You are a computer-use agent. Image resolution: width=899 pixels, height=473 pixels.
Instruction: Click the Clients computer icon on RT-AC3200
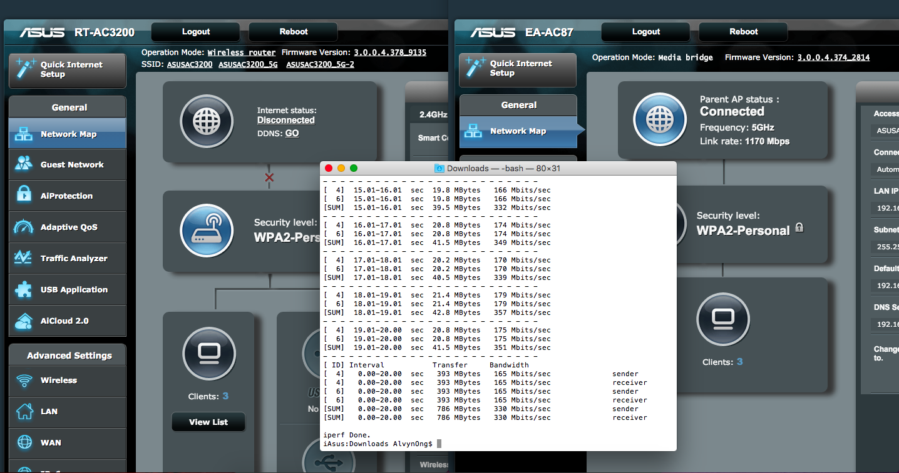(208, 354)
